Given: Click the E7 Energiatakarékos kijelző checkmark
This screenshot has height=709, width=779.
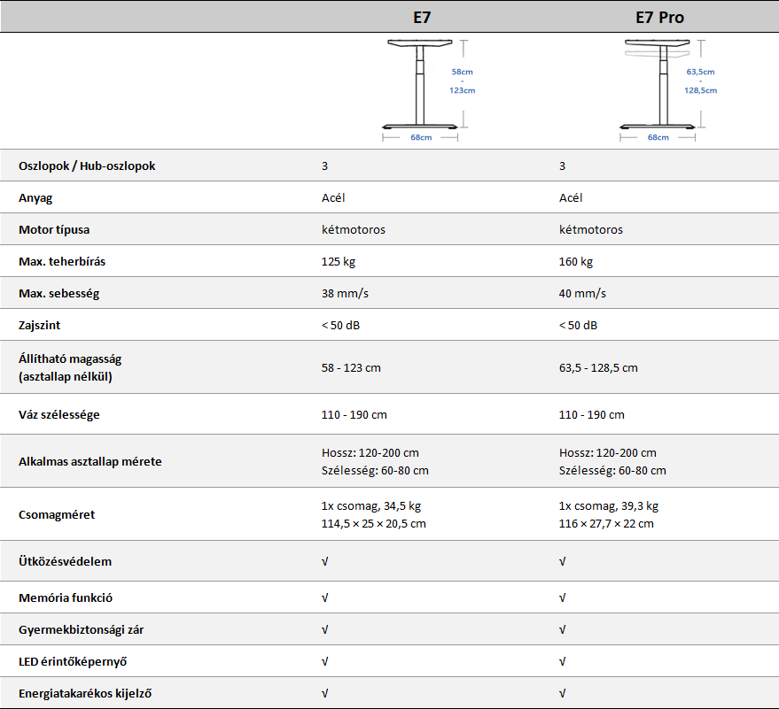Looking at the screenshot, I should (324, 694).
